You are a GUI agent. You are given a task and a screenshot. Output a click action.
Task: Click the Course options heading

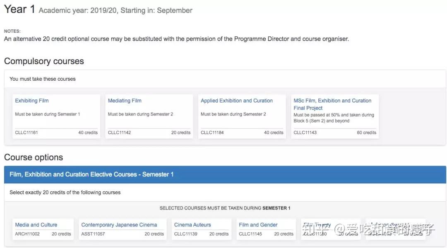pos(34,157)
